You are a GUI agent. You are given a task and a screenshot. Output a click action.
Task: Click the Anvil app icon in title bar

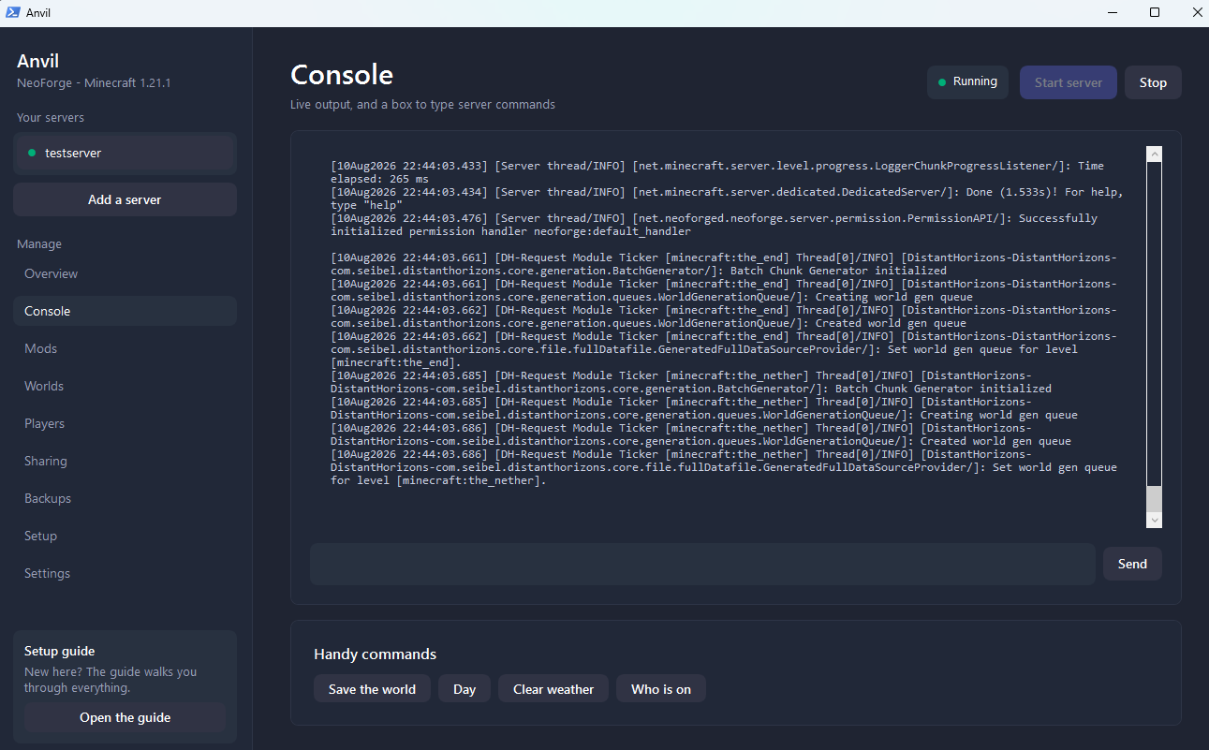coord(13,12)
